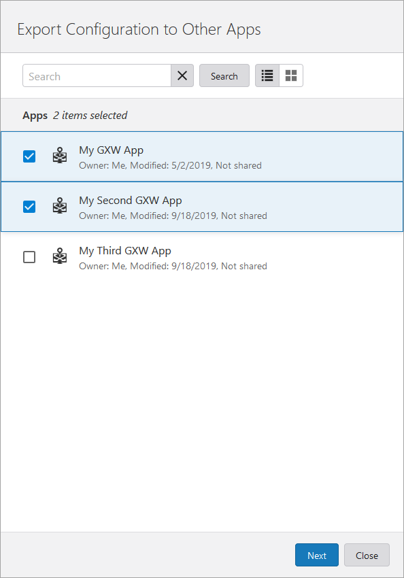Click the My GXW App map icon
The height and width of the screenshot is (578, 404).
pyautogui.click(x=60, y=156)
